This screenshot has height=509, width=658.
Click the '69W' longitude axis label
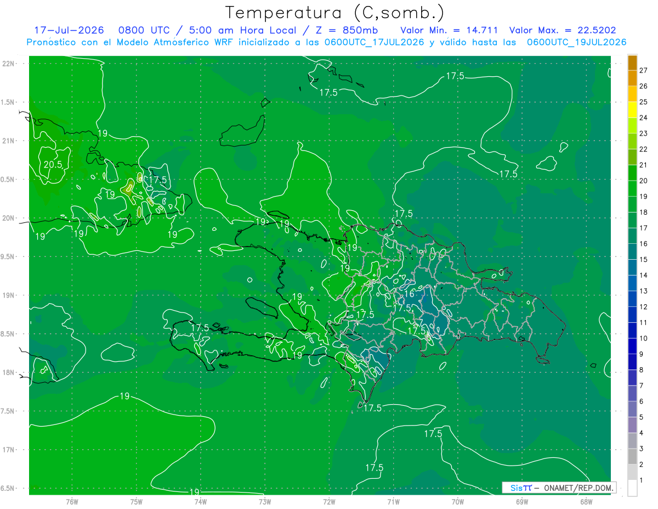pyautogui.click(x=522, y=501)
